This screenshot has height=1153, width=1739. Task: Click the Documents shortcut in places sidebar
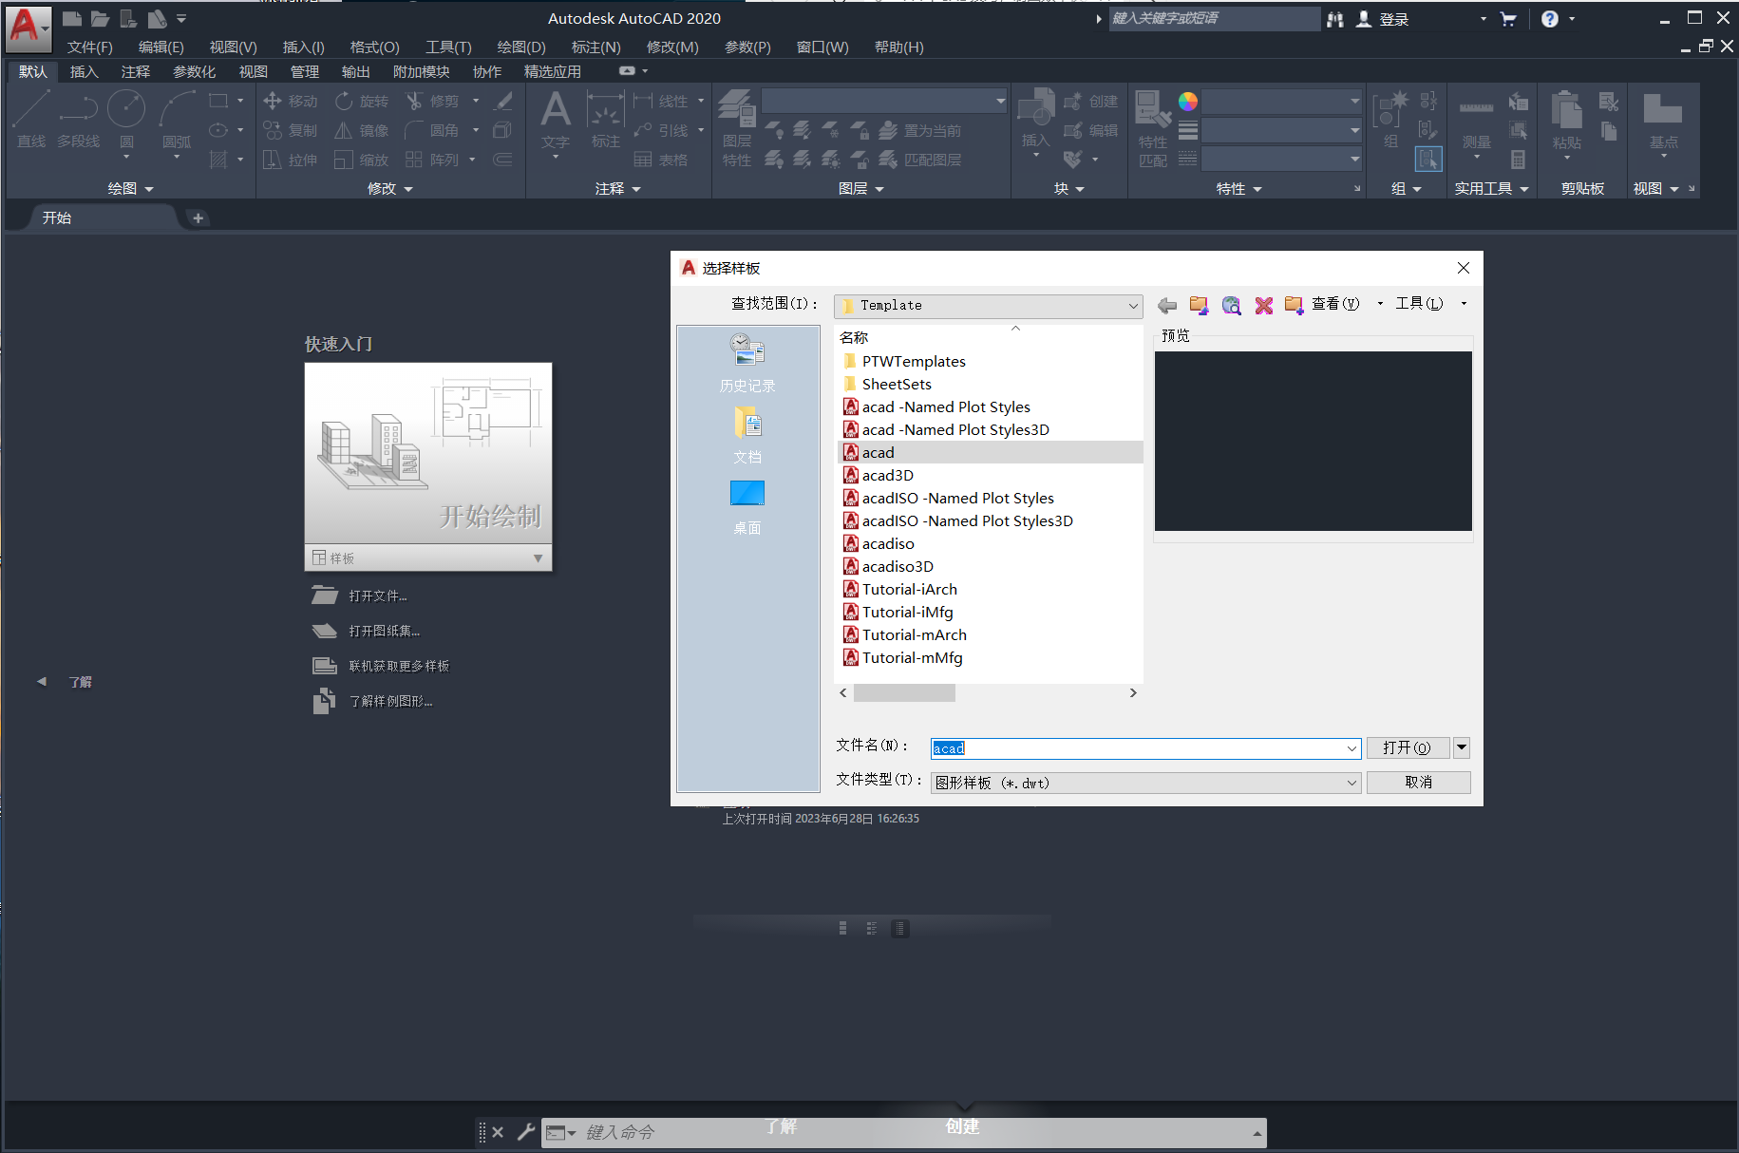(747, 435)
